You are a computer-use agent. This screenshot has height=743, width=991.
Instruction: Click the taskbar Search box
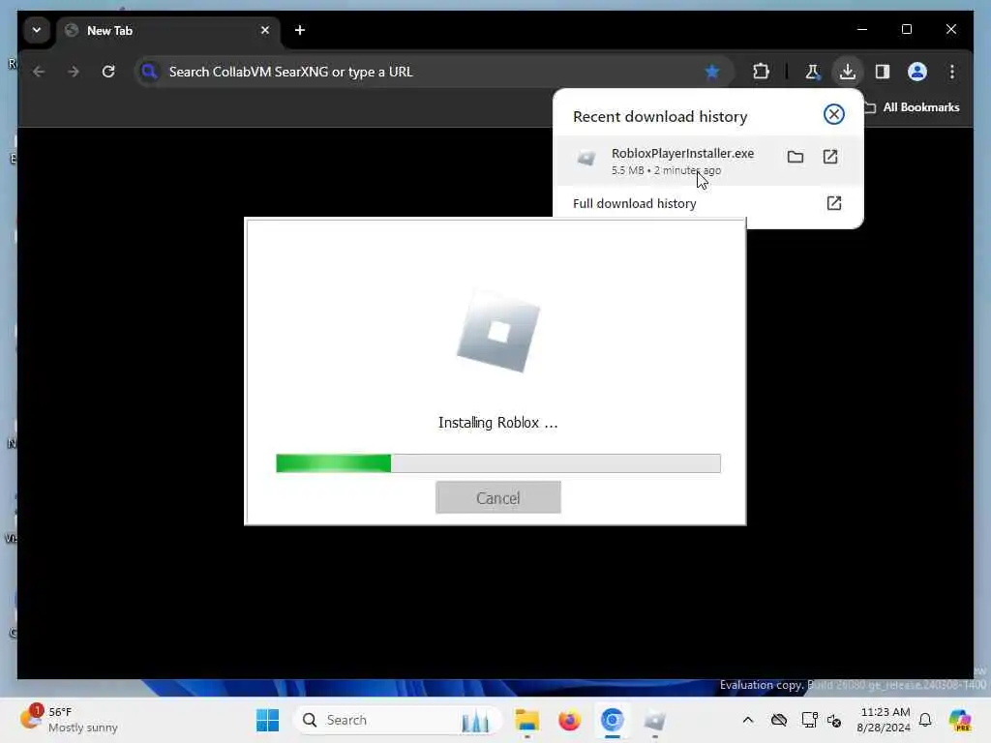coord(397,720)
